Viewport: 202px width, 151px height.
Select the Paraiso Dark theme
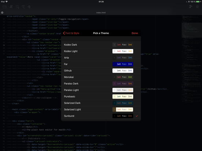pyautogui.click(x=101, y=84)
